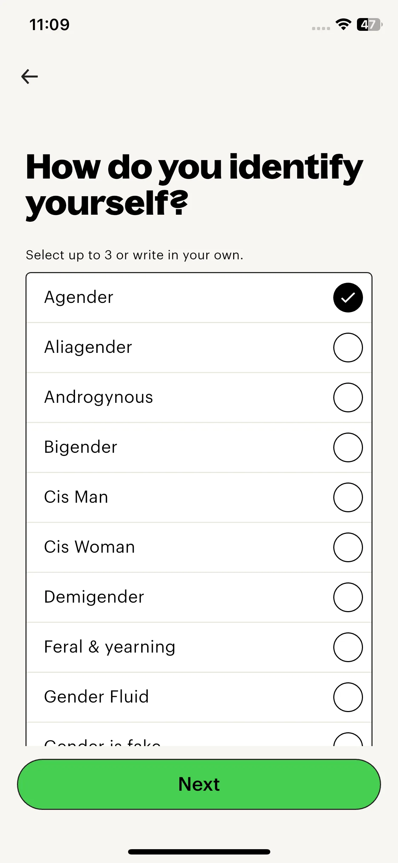Toggle the Cis Woman circle
The height and width of the screenshot is (863, 398).
point(348,547)
